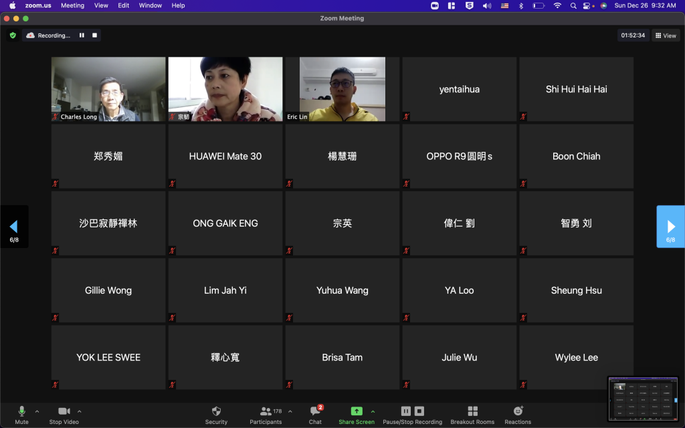
Task: Pause the recording in the top recording bar
Action: point(82,35)
